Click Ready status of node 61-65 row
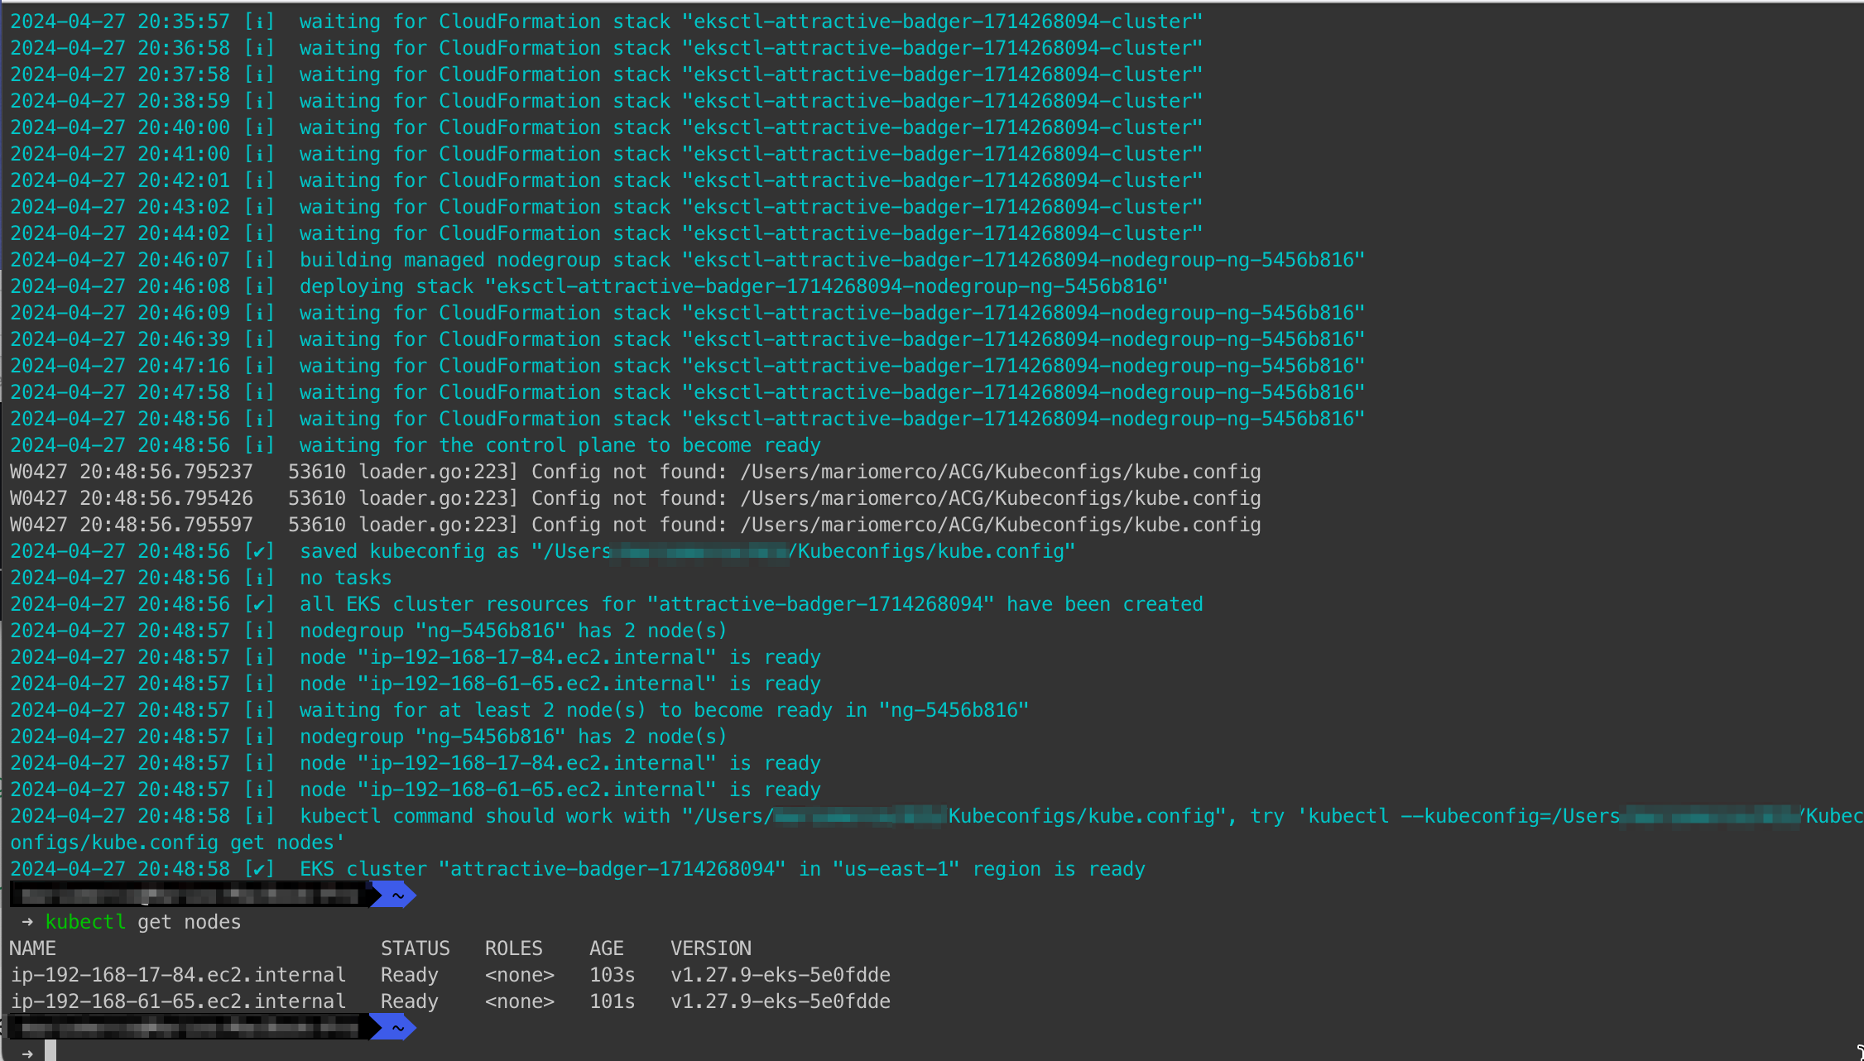Viewport: 1864px width, 1061px height. click(410, 1001)
